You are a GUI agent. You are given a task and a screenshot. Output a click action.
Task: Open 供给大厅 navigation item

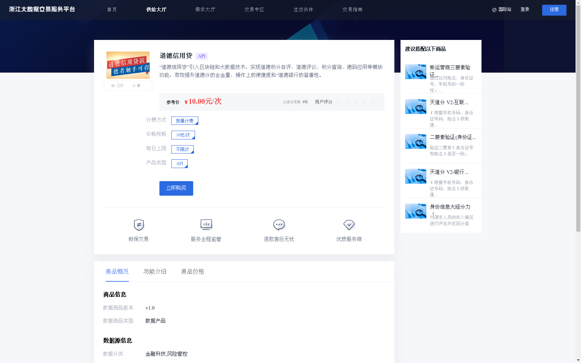pyautogui.click(x=156, y=9)
